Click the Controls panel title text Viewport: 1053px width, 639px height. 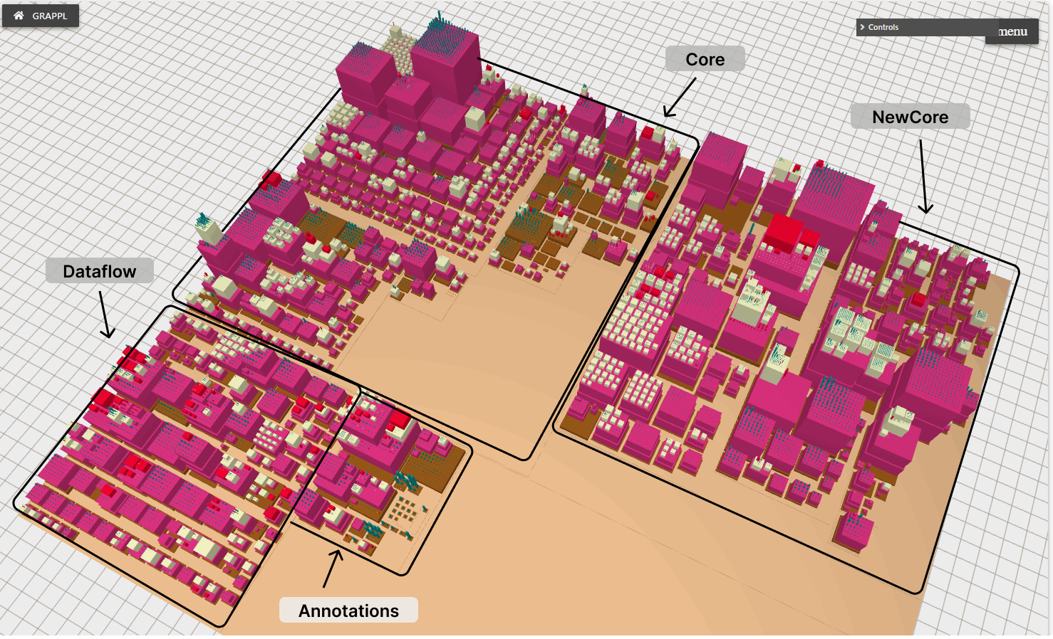pos(883,27)
